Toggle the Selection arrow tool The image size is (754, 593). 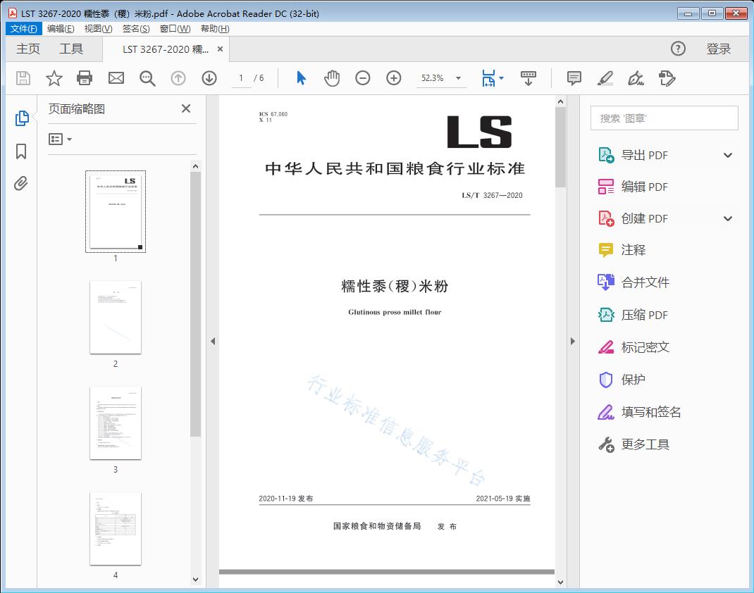pos(299,78)
